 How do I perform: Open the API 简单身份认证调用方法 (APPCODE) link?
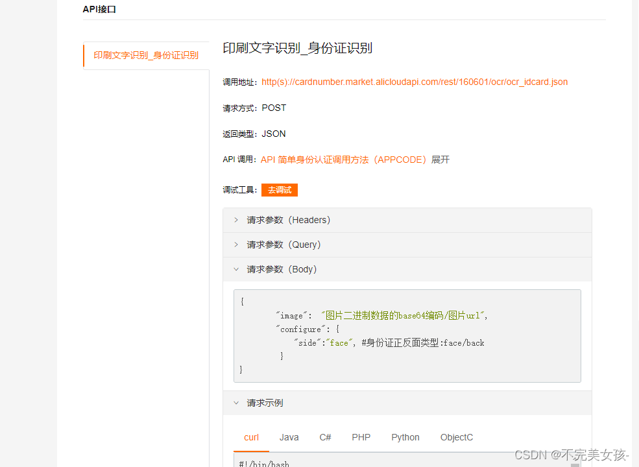click(x=344, y=160)
